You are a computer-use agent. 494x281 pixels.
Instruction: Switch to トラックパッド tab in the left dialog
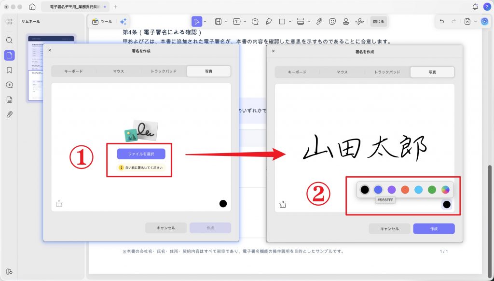coord(164,71)
